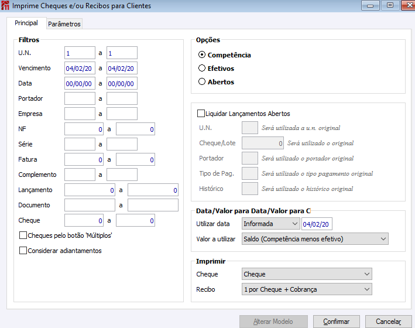415x328 pixels.
Task: Open the Cheque print model dropdown
Action: point(307,274)
